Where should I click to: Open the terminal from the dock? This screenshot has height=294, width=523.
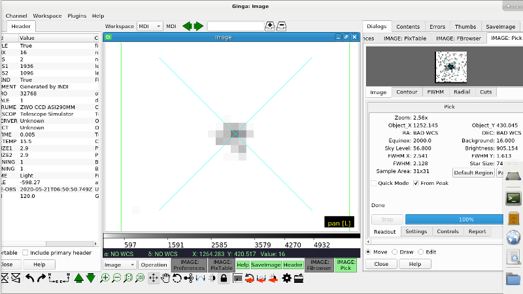pyautogui.click(x=513, y=198)
